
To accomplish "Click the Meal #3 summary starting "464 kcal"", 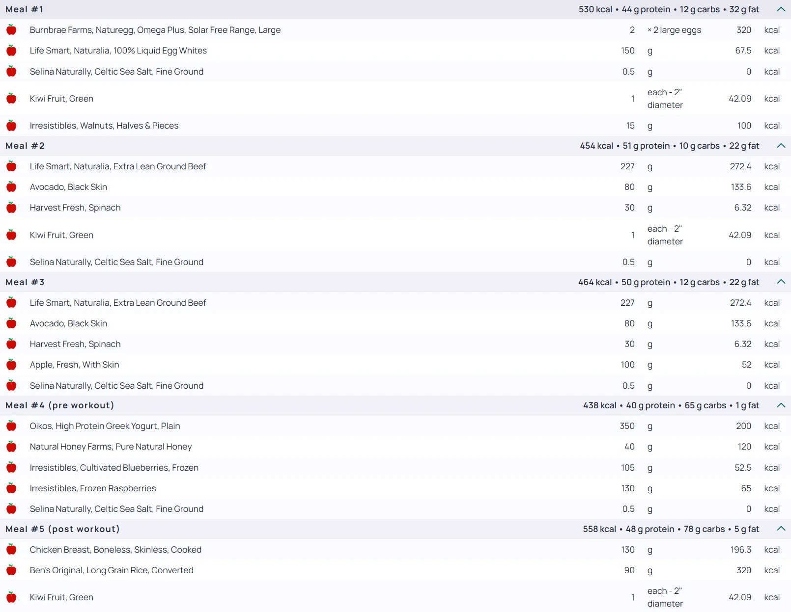I will pos(669,282).
